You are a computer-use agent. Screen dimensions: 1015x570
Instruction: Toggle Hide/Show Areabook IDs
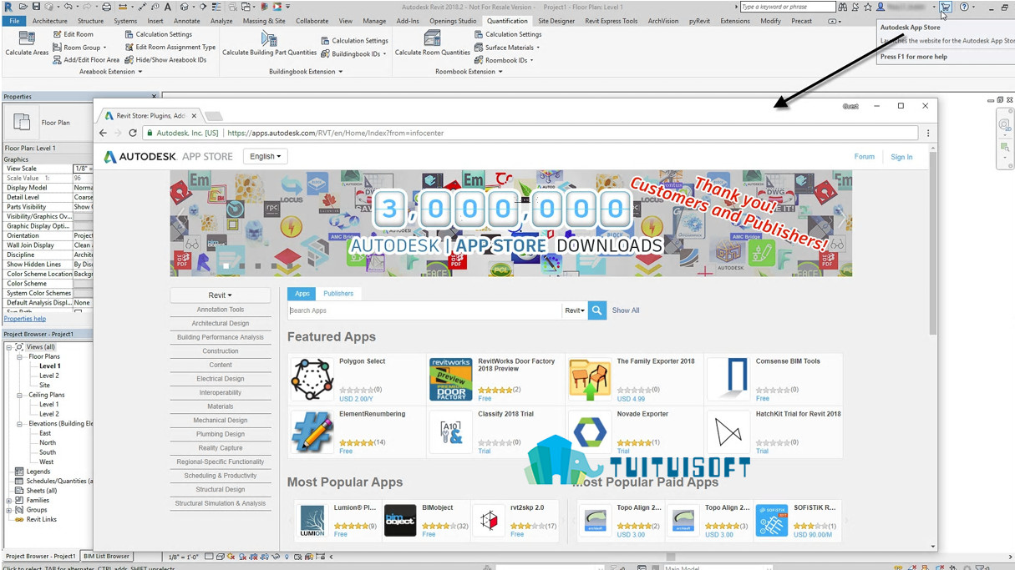[165, 60]
